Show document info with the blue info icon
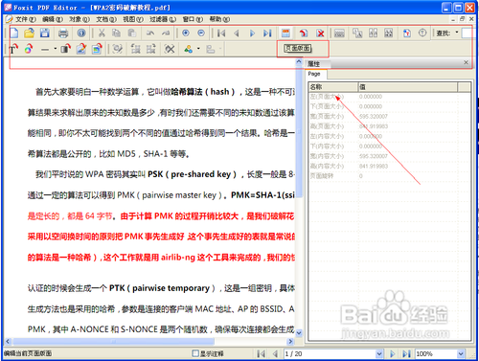The width and height of the screenshot is (479, 361). (81, 33)
